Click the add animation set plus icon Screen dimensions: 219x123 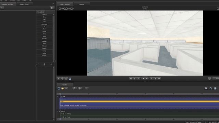(1, 8)
